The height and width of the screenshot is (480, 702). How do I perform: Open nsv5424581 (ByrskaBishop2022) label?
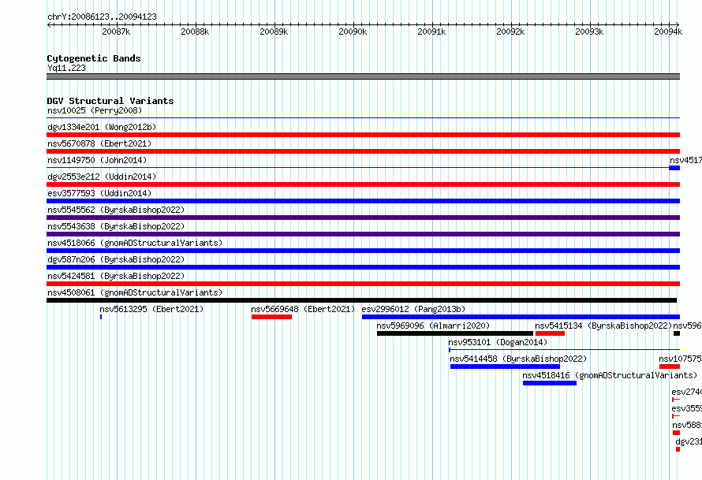click(x=116, y=276)
